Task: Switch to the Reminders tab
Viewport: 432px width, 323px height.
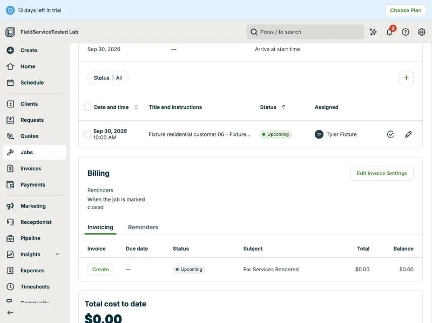Action: pyautogui.click(x=143, y=227)
